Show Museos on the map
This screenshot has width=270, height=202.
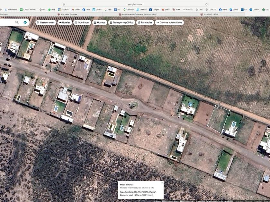tap(99, 22)
